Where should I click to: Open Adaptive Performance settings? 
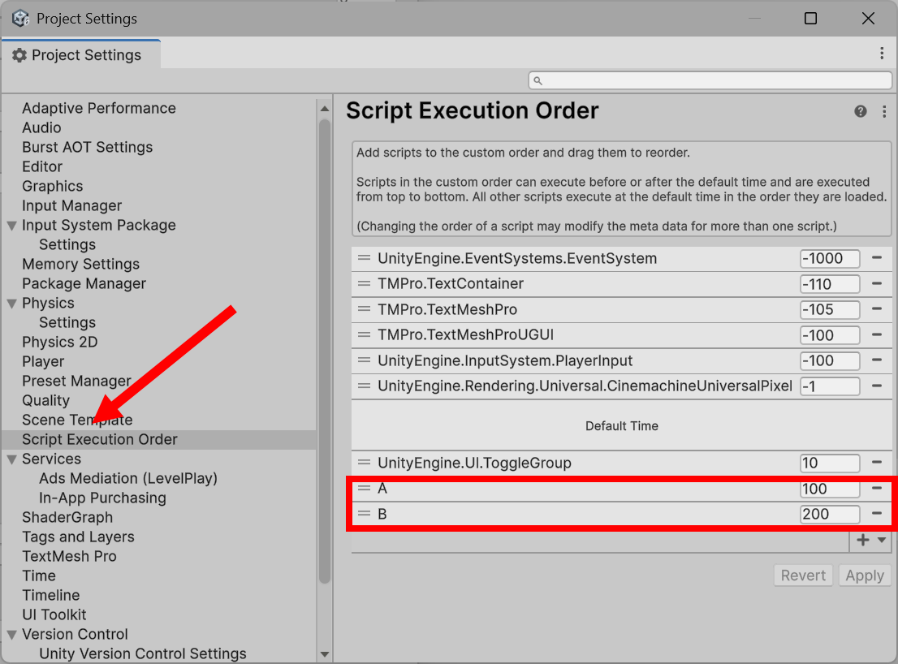[x=98, y=108]
